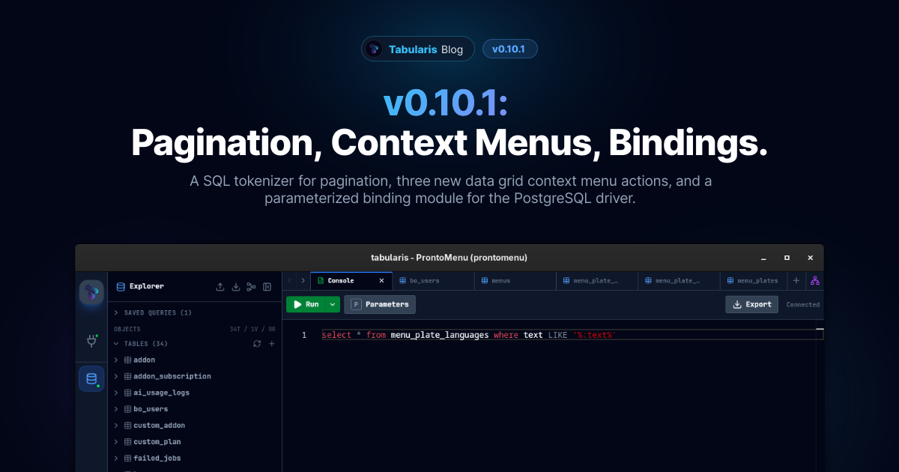Expand the bo_users table node
The width and height of the screenshot is (899, 472).
coord(116,409)
